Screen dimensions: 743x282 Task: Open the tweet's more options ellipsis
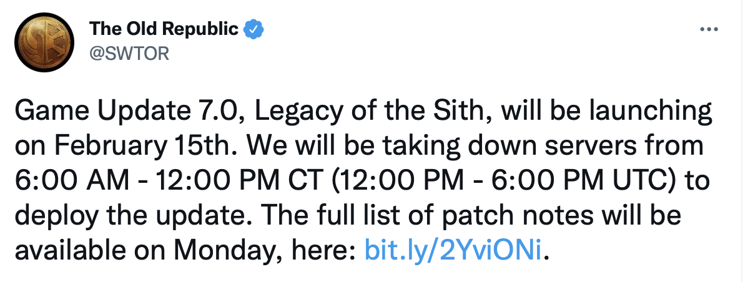[710, 29]
